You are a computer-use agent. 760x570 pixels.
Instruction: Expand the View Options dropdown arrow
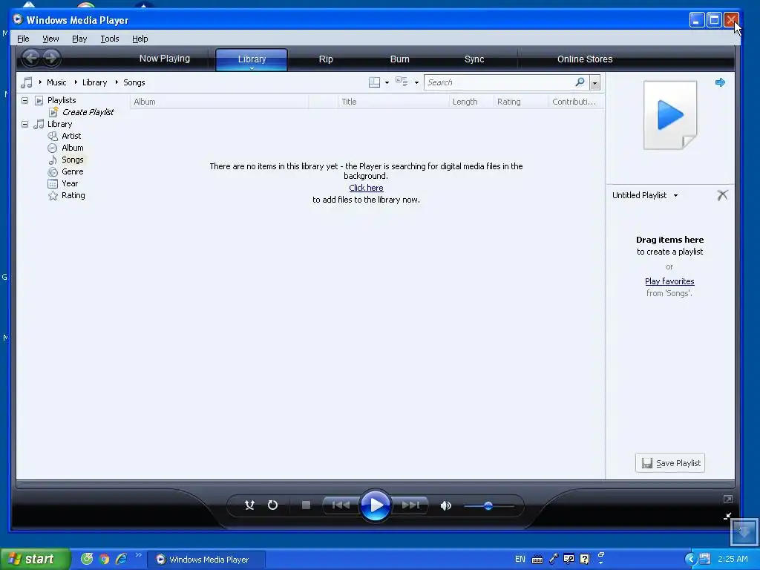[x=416, y=83]
